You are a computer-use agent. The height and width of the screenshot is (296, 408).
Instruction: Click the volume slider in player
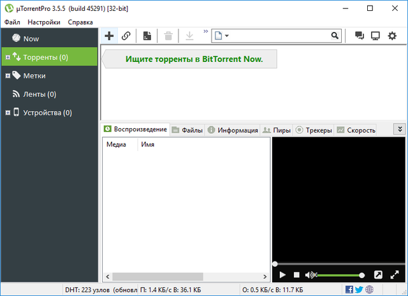pos(339,275)
